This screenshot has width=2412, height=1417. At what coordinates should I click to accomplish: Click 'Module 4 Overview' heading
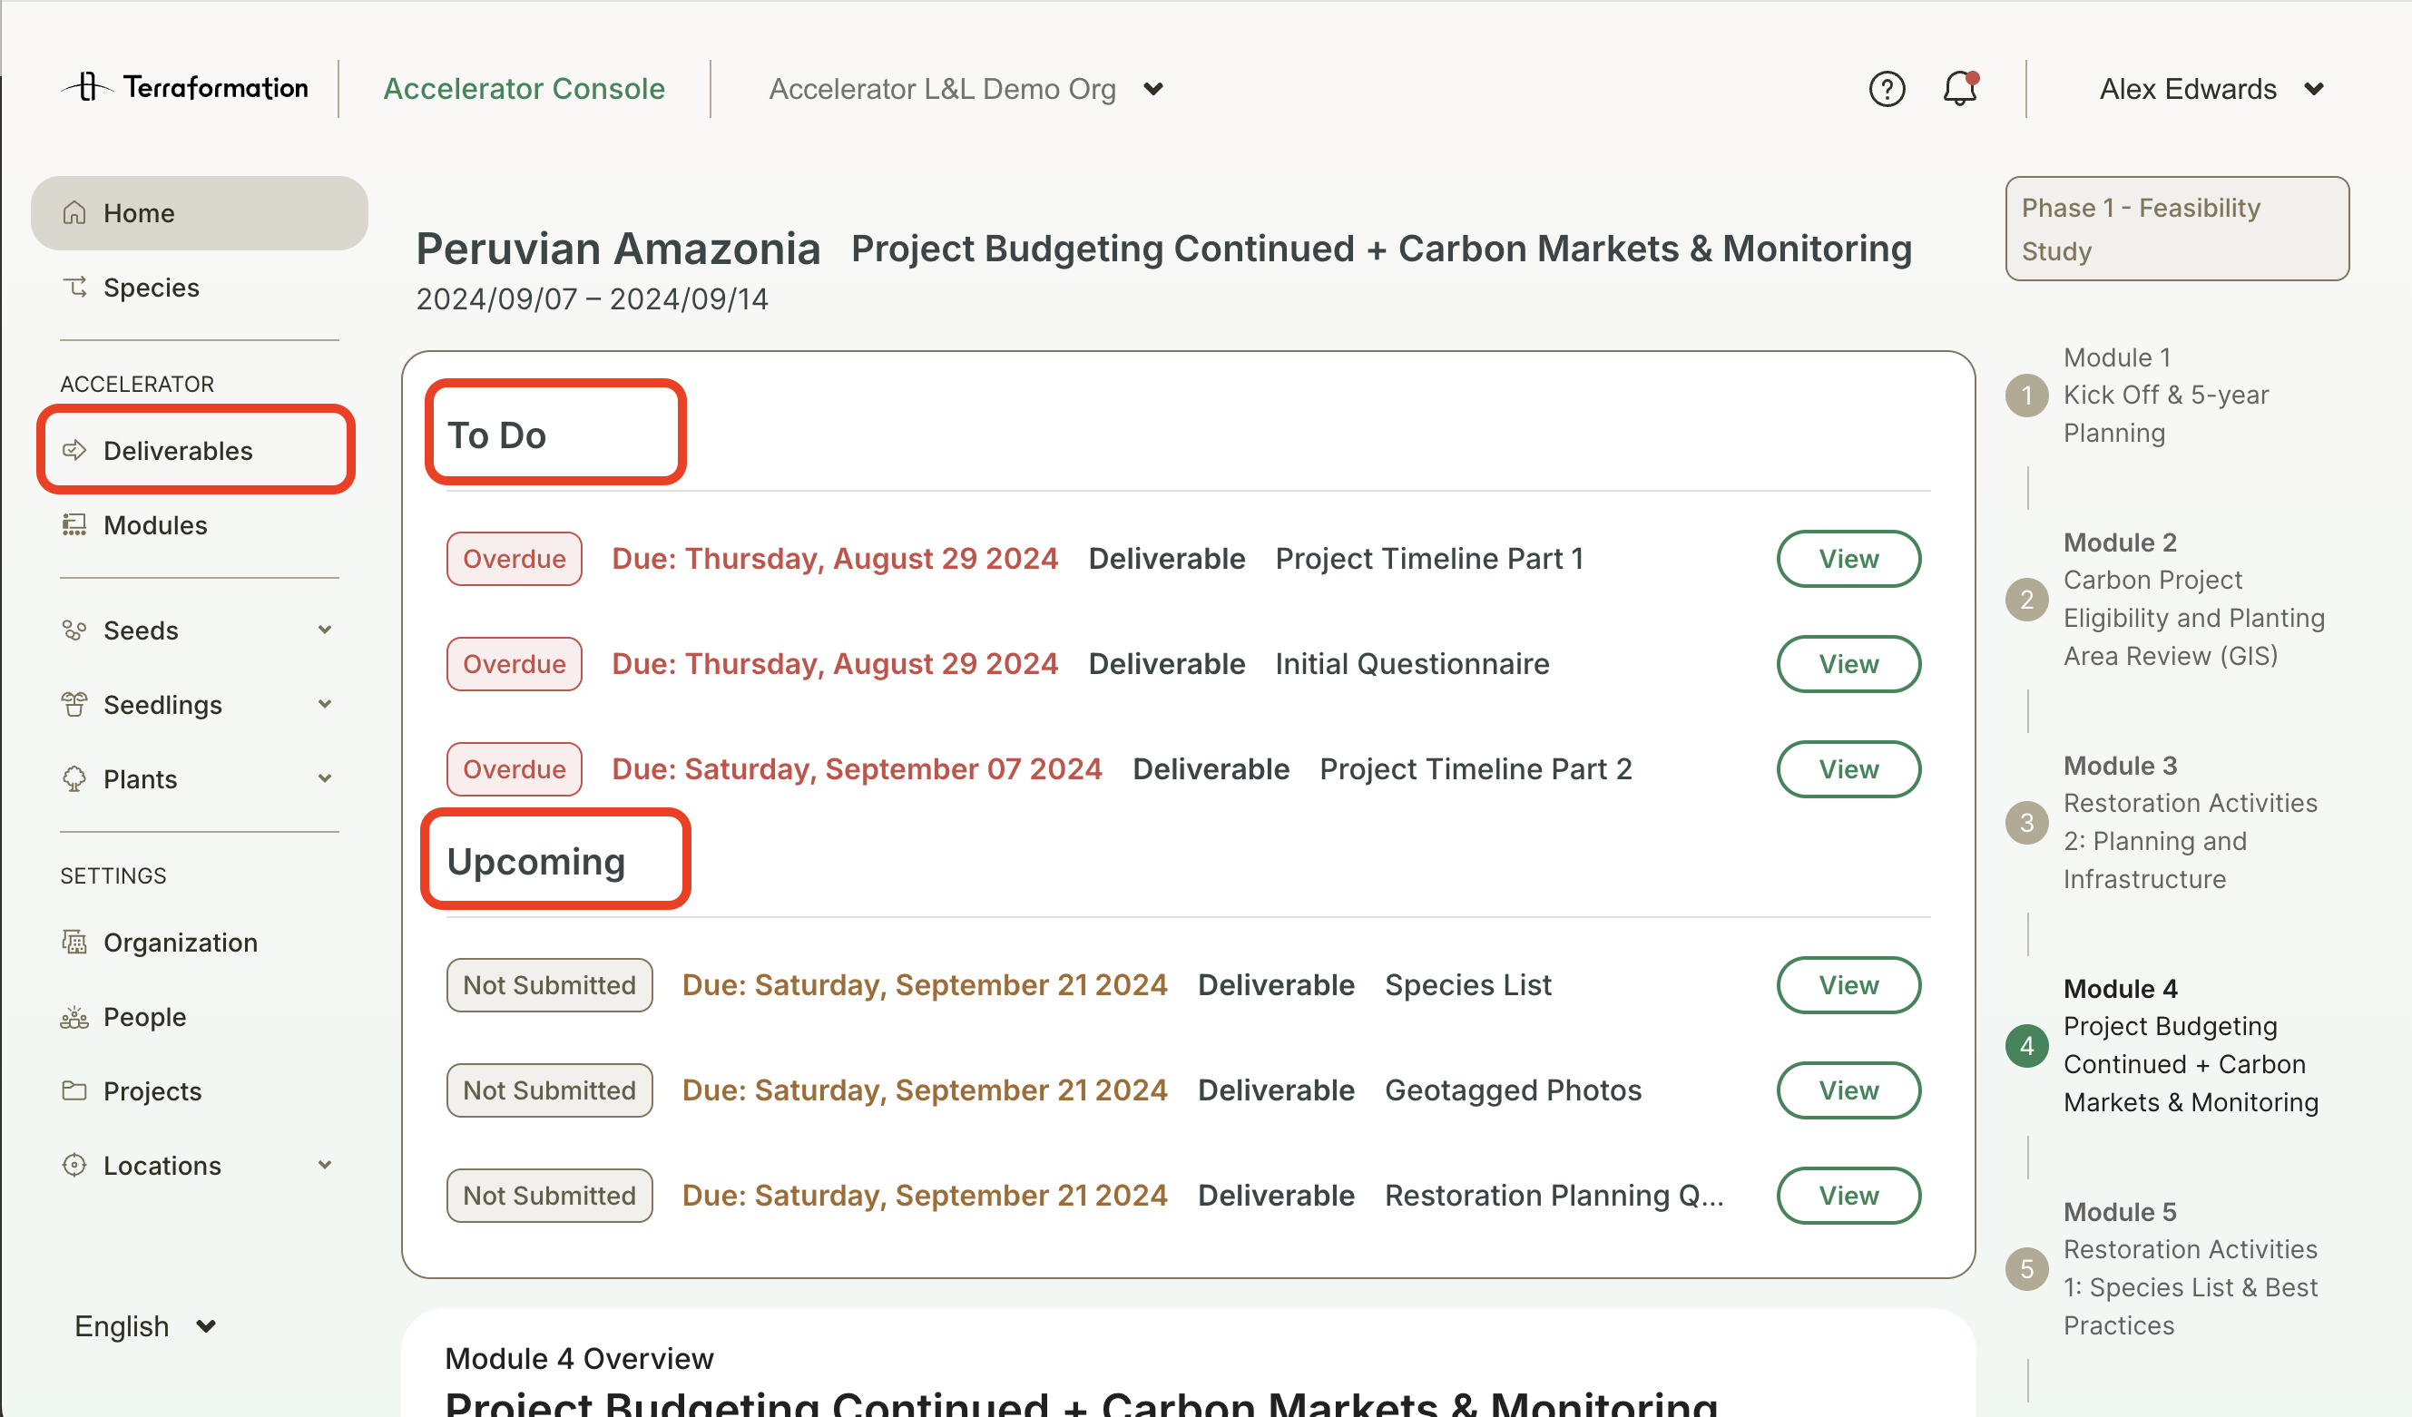(579, 1359)
